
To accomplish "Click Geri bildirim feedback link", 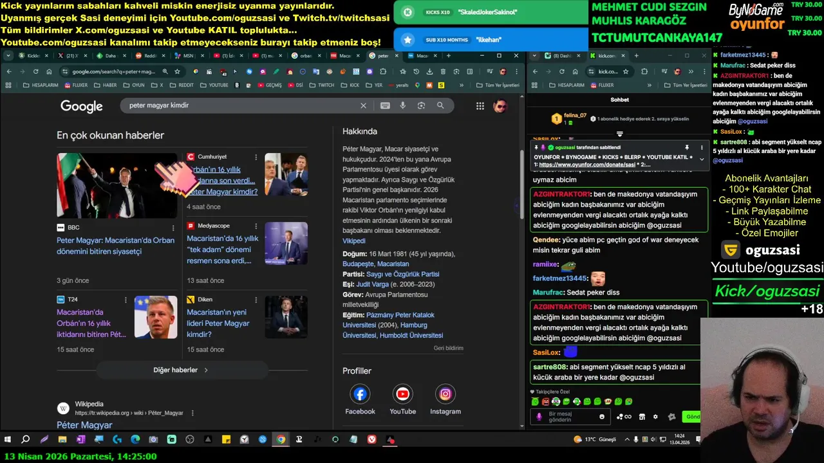I will (448, 348).
